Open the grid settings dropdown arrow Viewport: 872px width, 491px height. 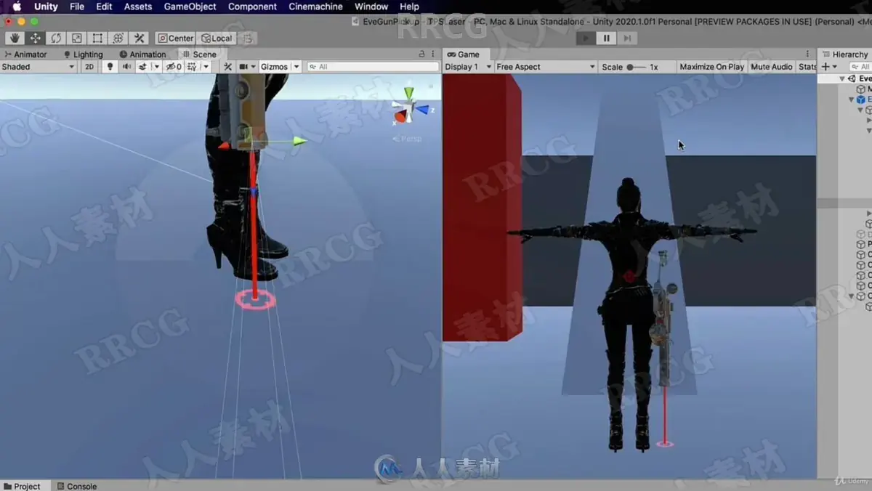[206, 66]
